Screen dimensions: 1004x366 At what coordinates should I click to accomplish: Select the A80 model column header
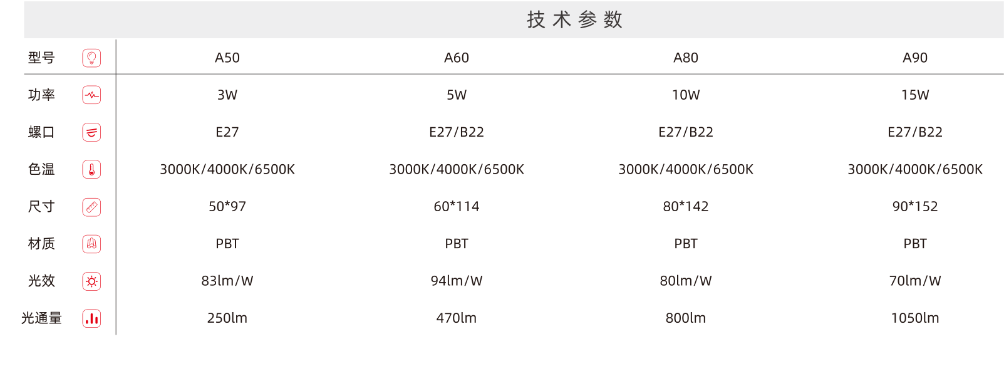coord(686,58)
